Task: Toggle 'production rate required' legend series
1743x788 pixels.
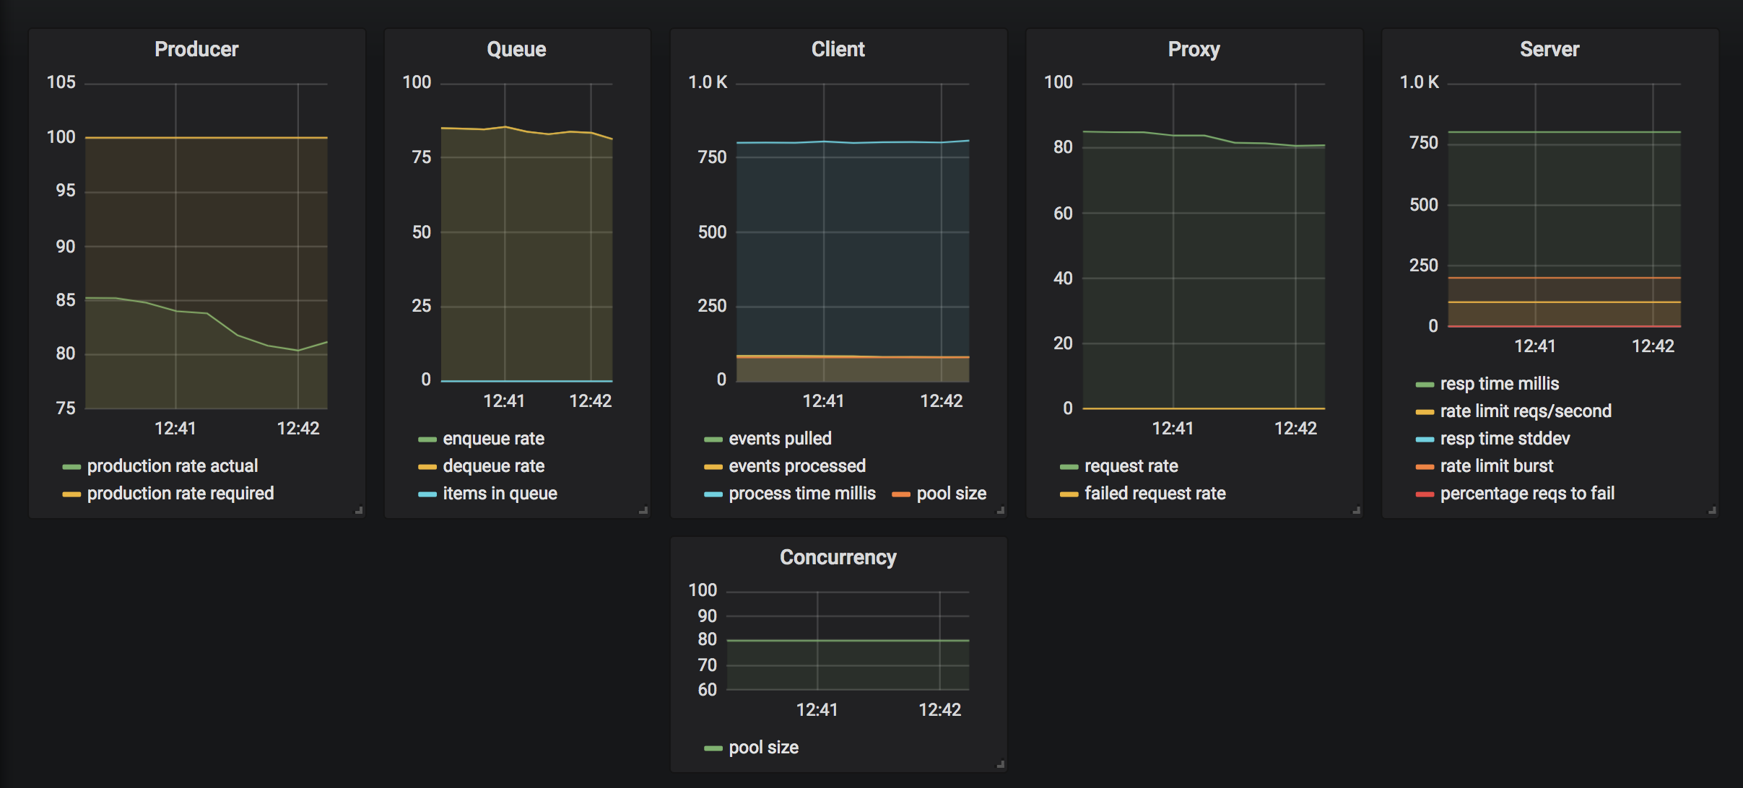Action: [x=181, y=494]
